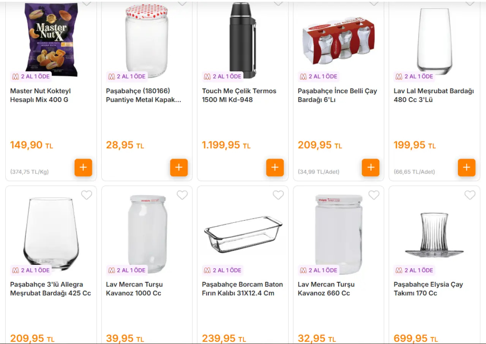Image resolution: width=486 pixels, height=344 pixels.
Task: Click 2 AL 1 ÖDE badge on Lav Lal glass
Action: click(415, 77)
